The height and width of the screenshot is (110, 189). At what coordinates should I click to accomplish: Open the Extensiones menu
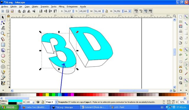[72, 6]
